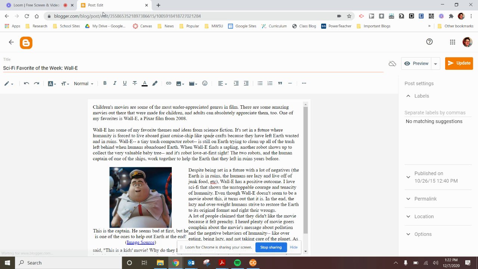Open the Image Source link

click(140, 242)
